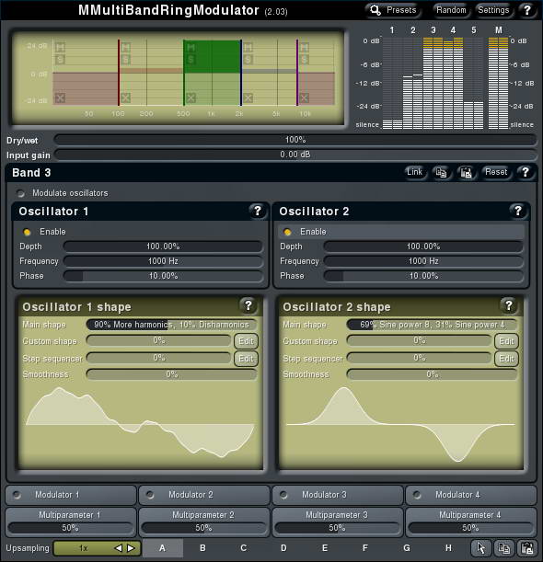Click the Link button in Band 3 header
This screenshot has width=543, height=562.
[x=414, y=172]
